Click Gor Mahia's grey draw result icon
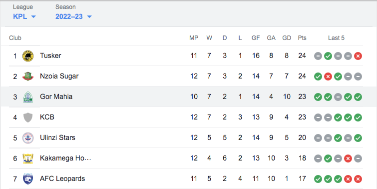 [x=338, y=97]
